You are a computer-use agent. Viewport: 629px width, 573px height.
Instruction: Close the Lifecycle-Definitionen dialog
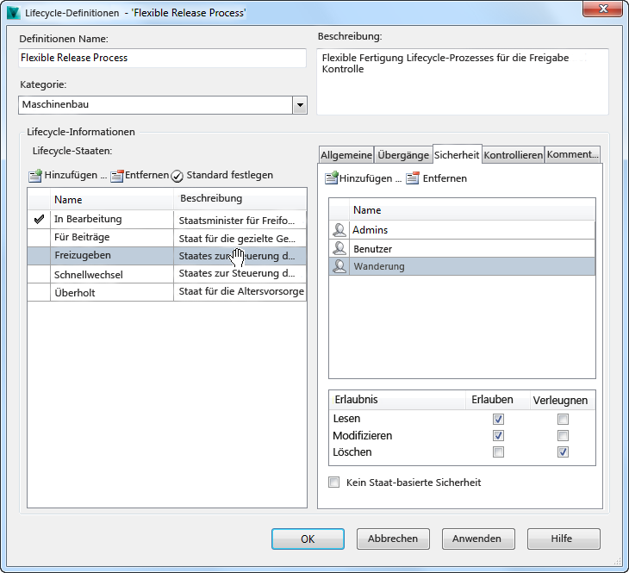602,9
